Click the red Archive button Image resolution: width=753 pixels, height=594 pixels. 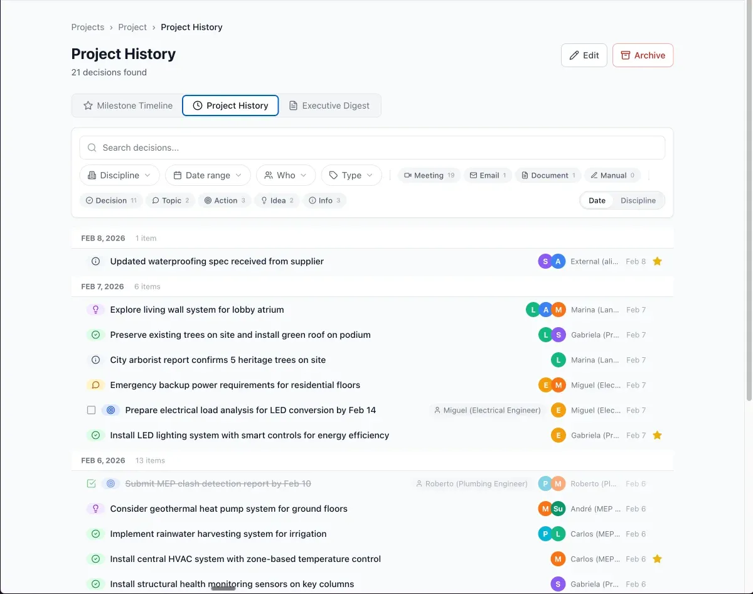tap(643, 55)
